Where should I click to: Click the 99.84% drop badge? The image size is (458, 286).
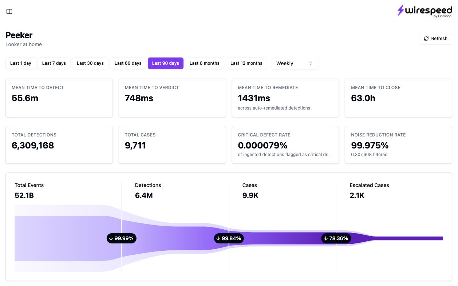coord(229,238)
